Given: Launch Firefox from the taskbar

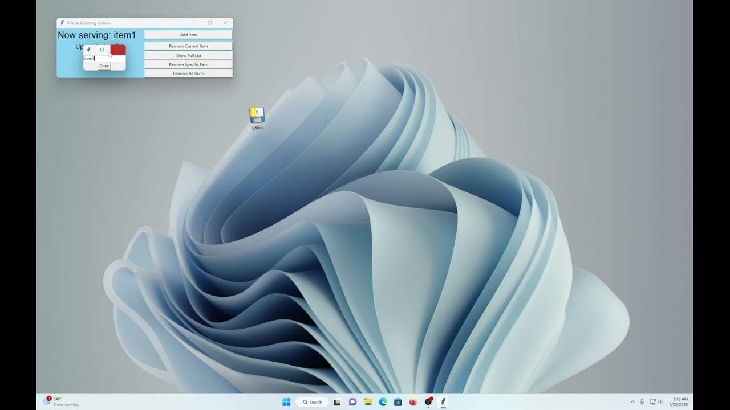Looking at the screenshot, I should click(x=413, y=402).
